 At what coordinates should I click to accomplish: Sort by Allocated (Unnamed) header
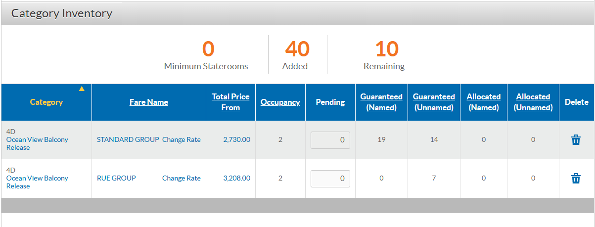(x=533, y=102)
